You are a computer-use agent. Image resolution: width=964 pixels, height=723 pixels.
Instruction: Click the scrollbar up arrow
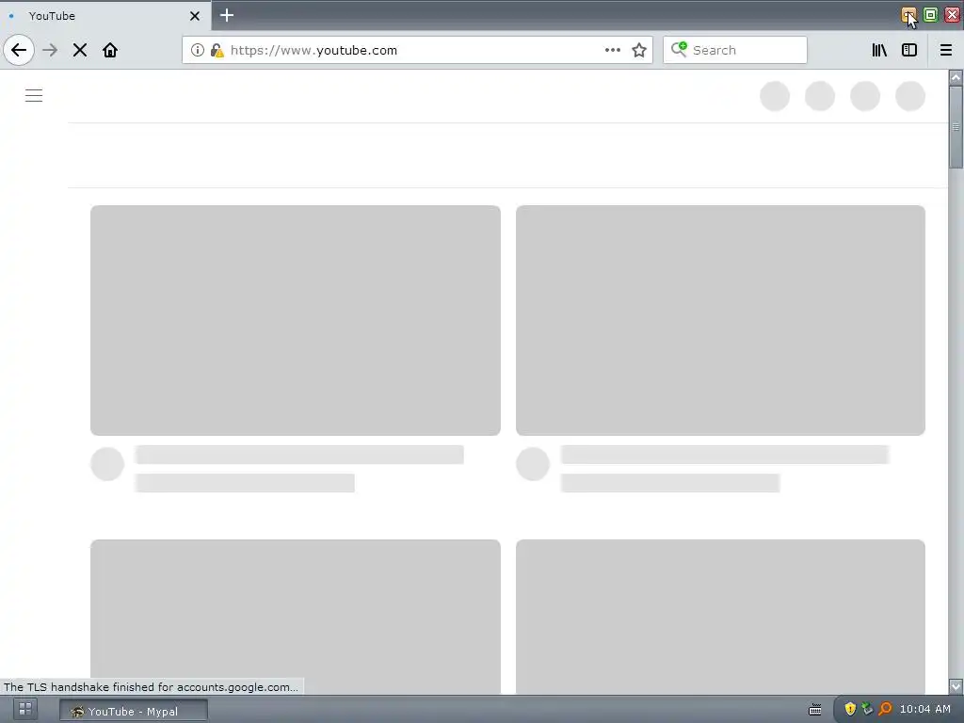(x=956, y=77)
